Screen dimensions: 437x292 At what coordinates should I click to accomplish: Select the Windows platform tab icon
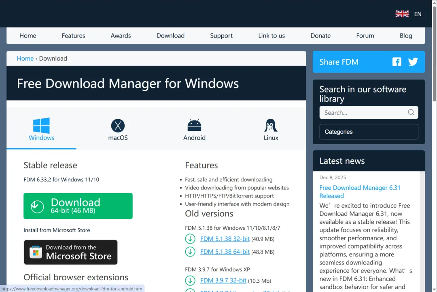tap(42, 126)
